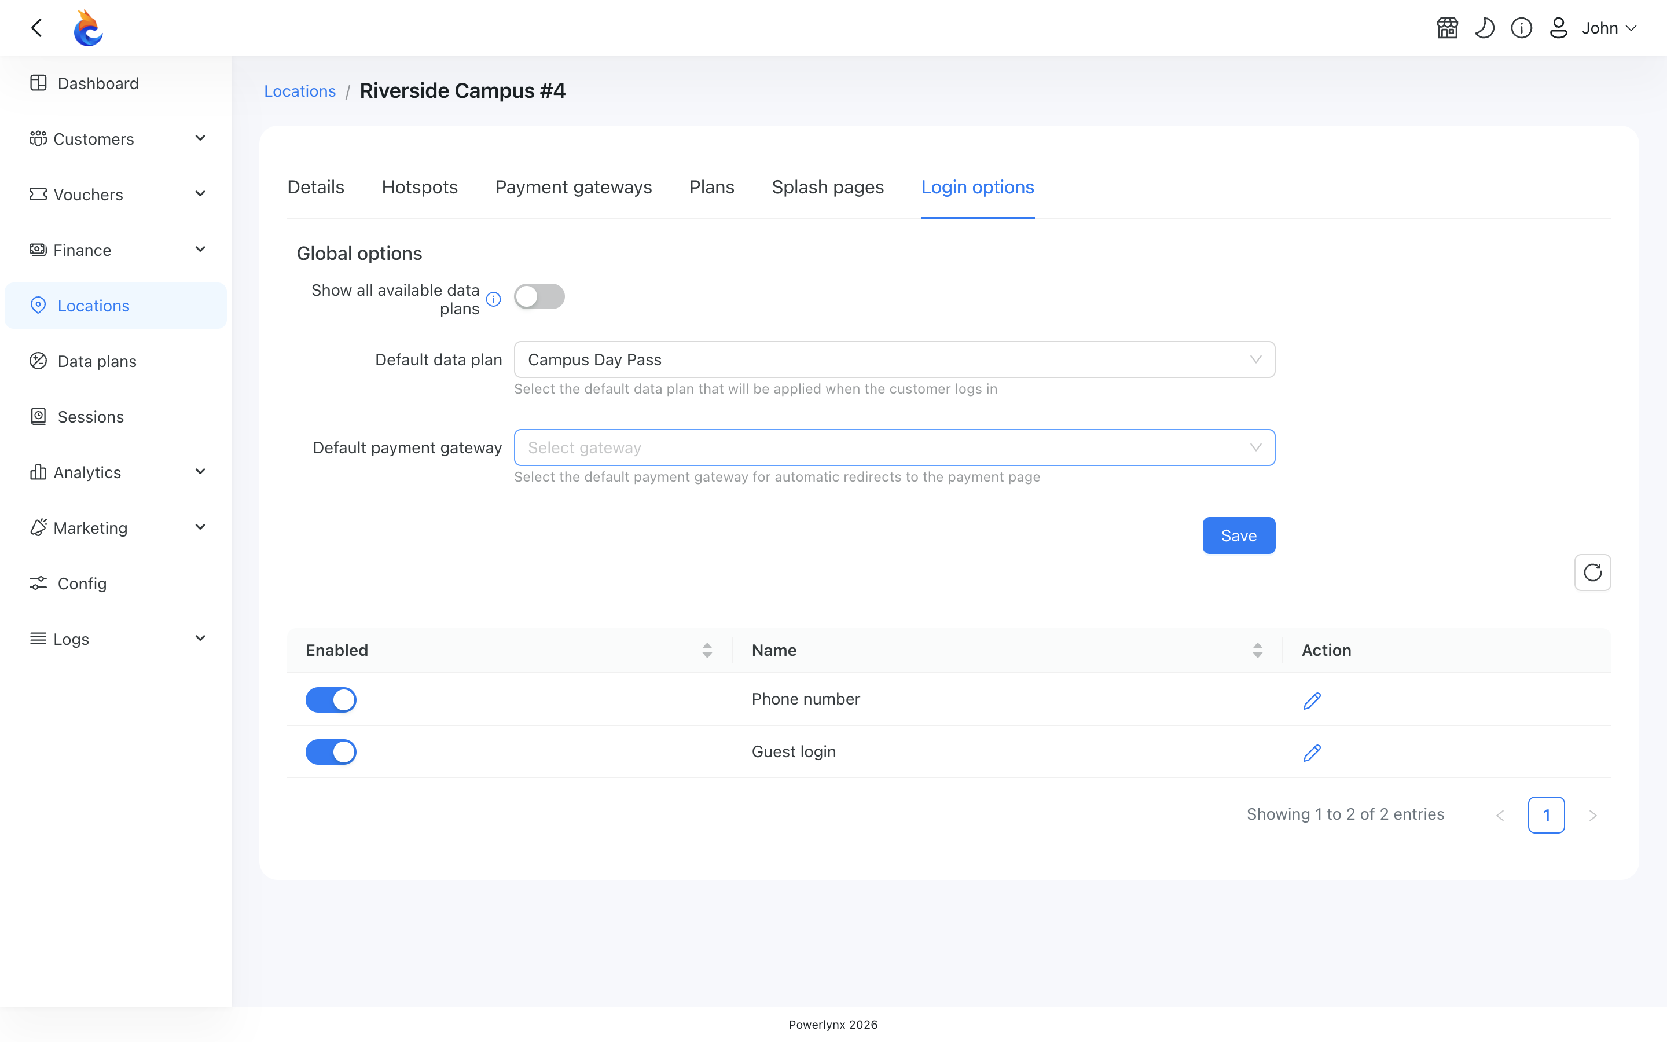Disable the Guest login toggle

[331, 752]
